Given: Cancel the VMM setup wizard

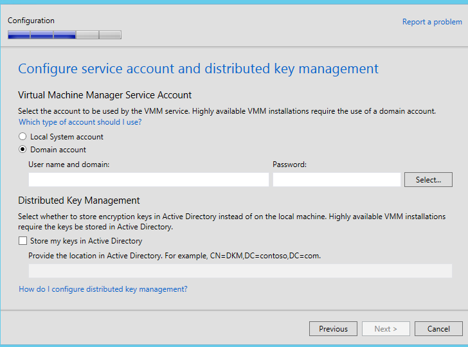Looking at the screenshot, I should [438, 329].
